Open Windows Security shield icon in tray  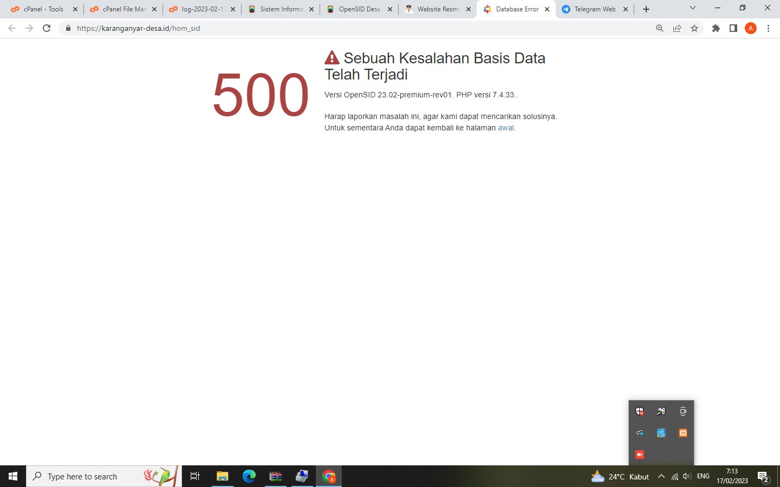pyautogui.click(x=640, y=411)
